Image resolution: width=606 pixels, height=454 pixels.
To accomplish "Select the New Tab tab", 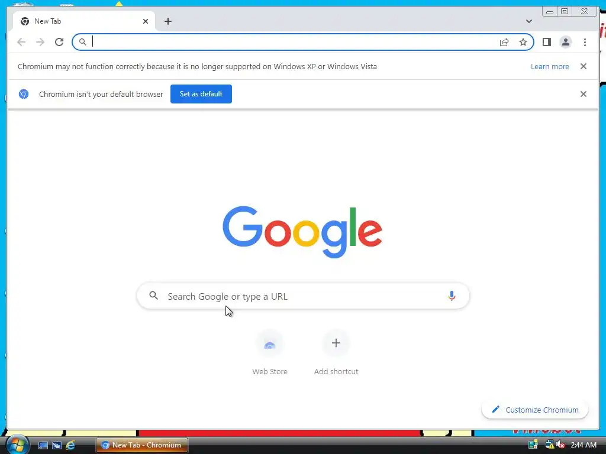I will point(84,21).
